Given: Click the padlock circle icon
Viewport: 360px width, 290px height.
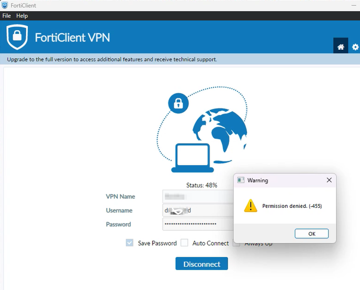Looking at the screenshot, I should tap(178, 104).
